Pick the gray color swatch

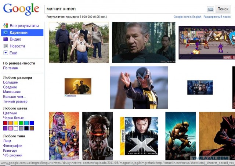point(21,128)
